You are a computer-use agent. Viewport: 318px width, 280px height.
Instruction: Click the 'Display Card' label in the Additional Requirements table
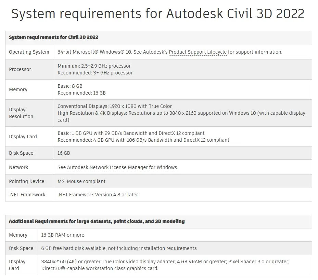click(17, 265)
